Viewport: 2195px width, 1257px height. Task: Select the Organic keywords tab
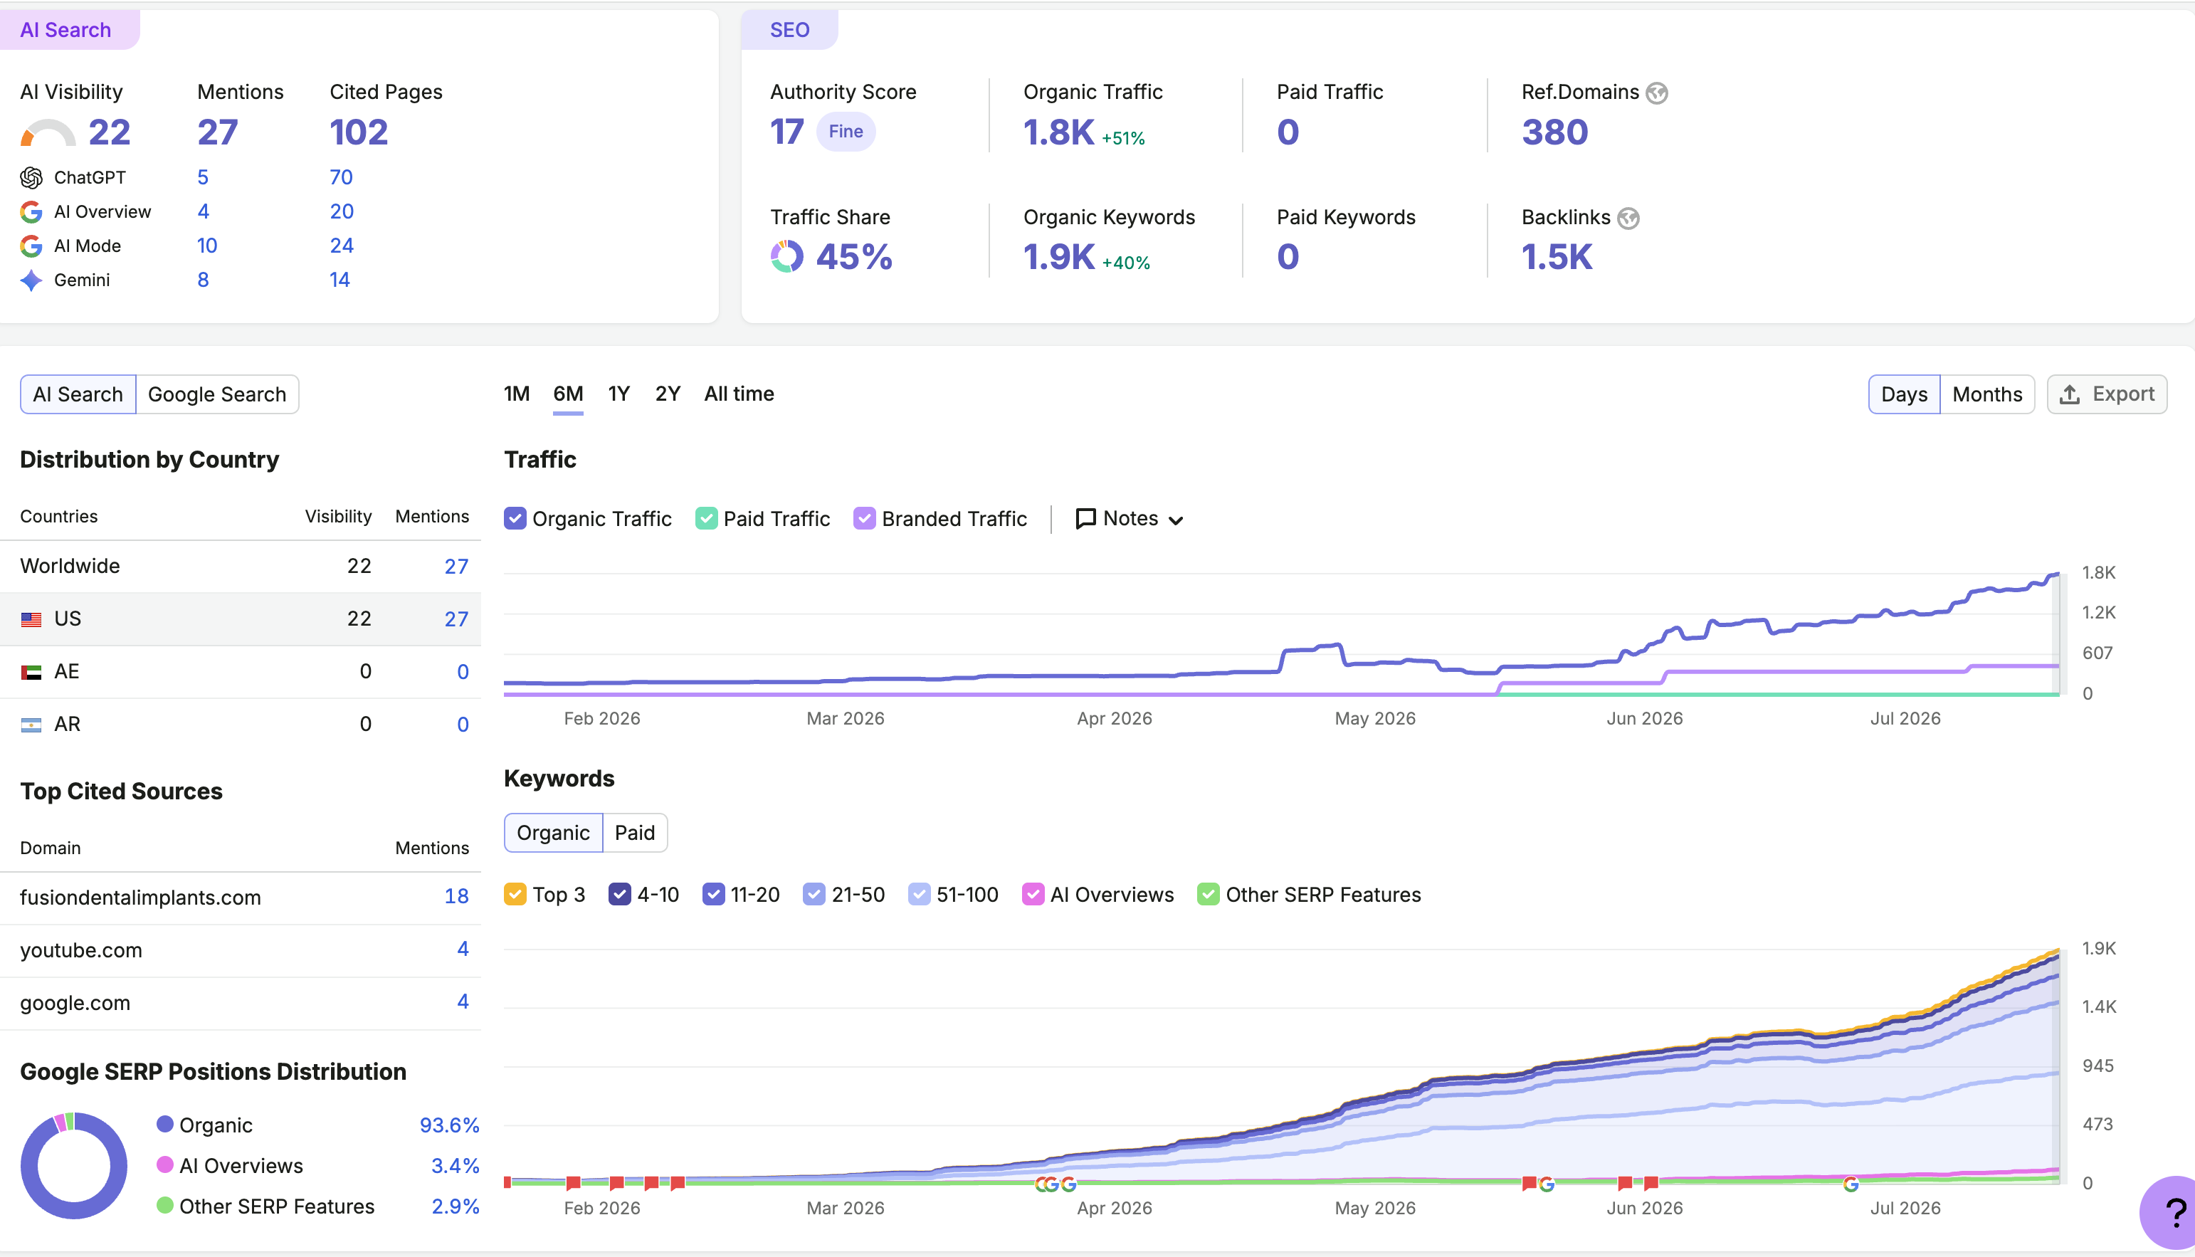pos(553,833)
